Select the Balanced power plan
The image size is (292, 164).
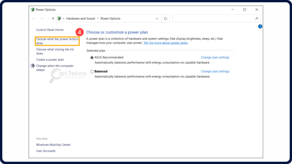[x=92, y=71]
